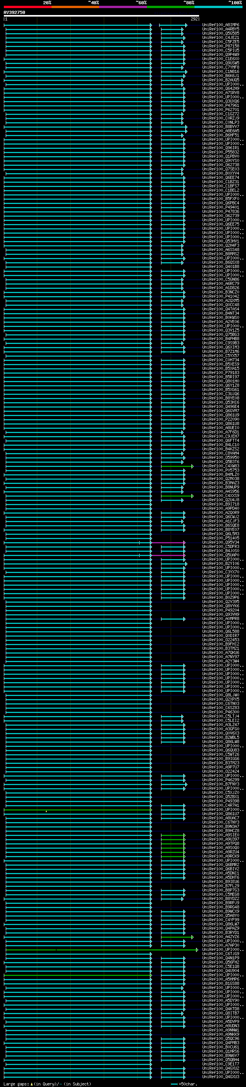Viewport: 246px width, 1087px height.
Task: Click hit UniRef100_A8E6A5
Action: click(221, 131)
